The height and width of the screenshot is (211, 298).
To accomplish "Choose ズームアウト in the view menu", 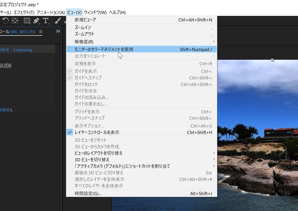I will pos(142,34).
